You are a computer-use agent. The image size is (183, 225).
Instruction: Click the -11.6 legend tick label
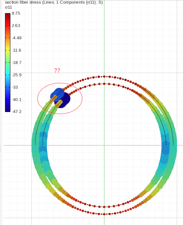[16, 50]
